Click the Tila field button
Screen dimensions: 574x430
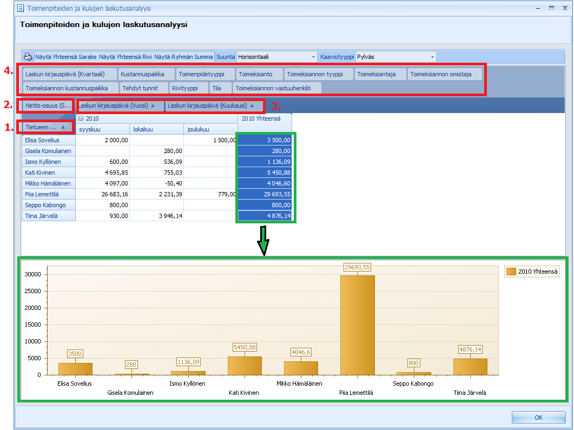221,88
